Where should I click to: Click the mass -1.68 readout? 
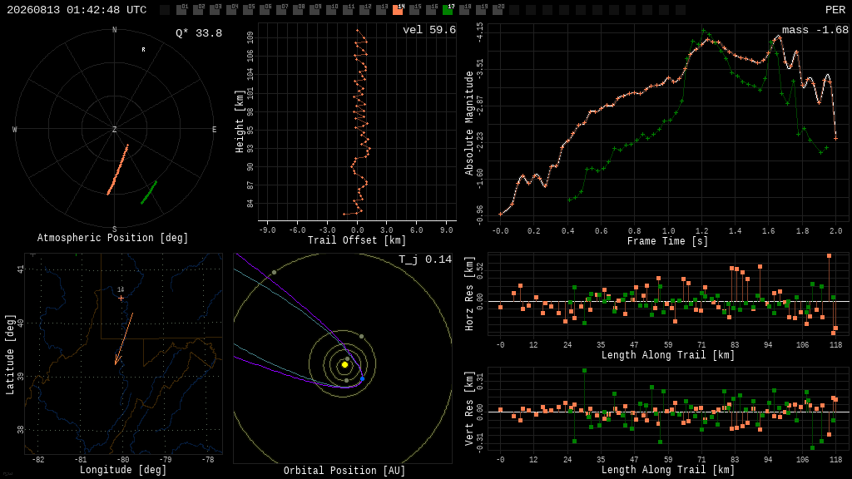click(x=815, y=30)
